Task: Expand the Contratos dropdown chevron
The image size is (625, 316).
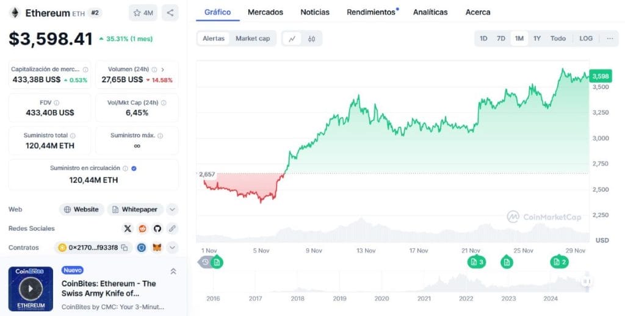Action: point(172,248)
